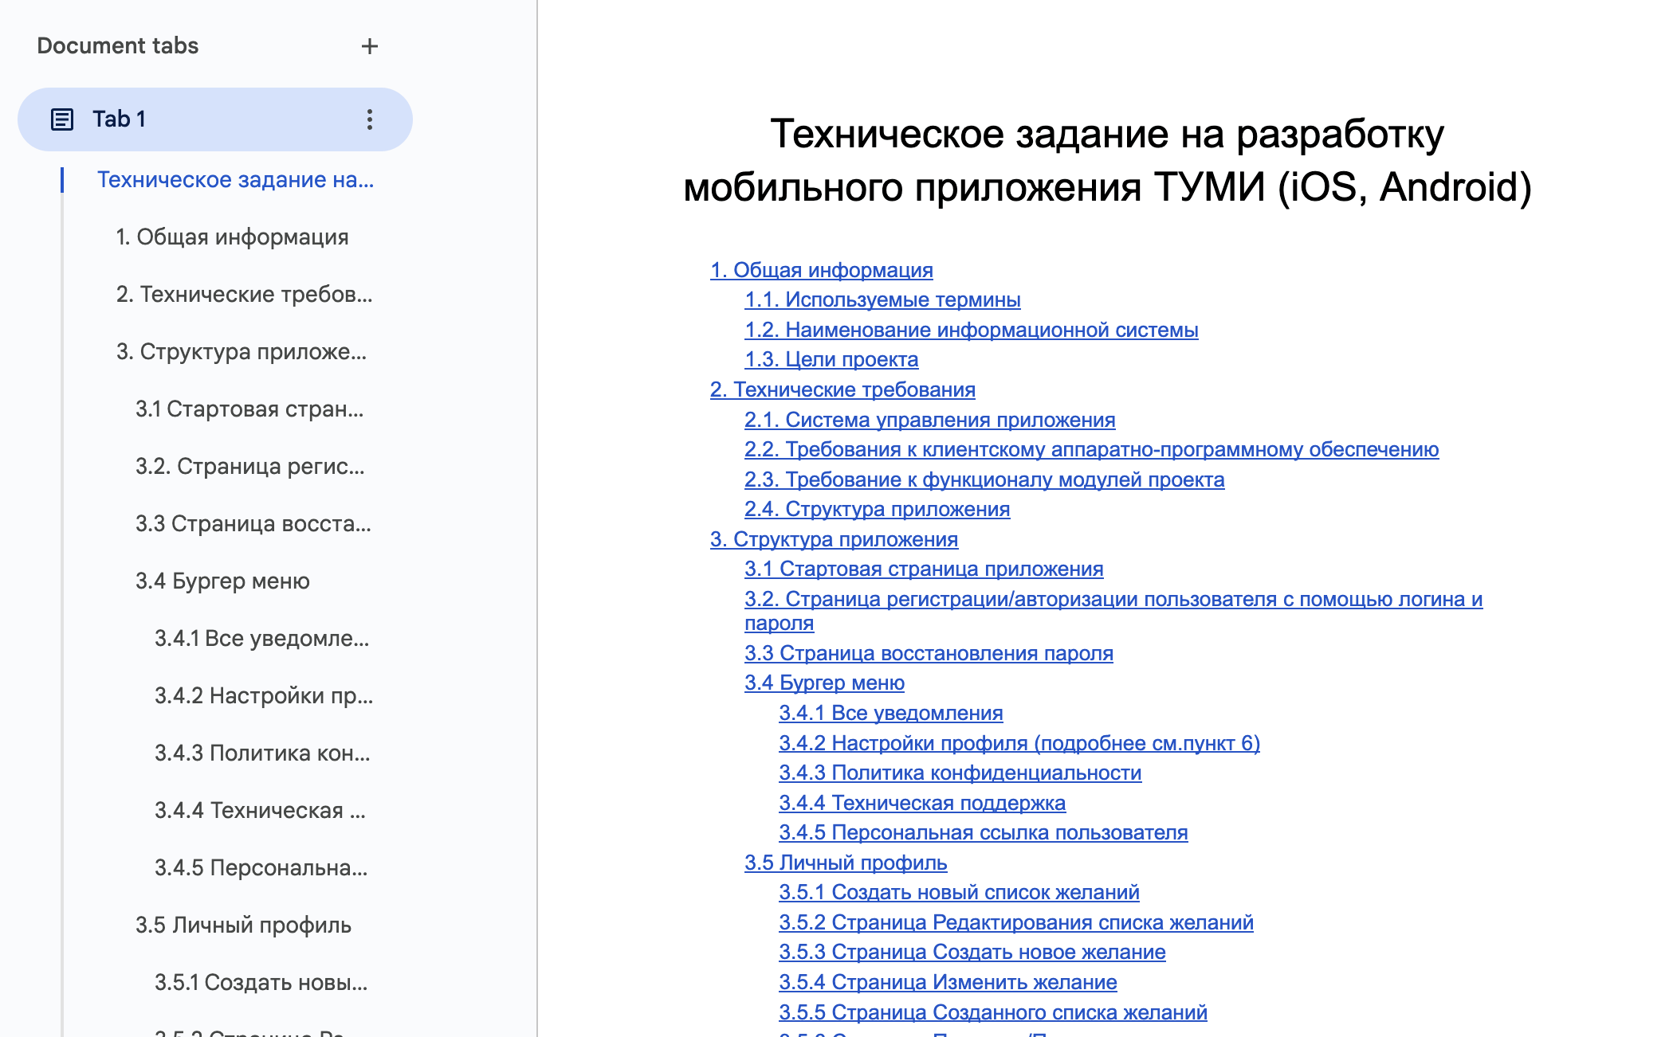The height and width of the screenshot is (1037, 1677).
Task: Click link 3.4.1 Все уведомления
Action: pos(890,714)
